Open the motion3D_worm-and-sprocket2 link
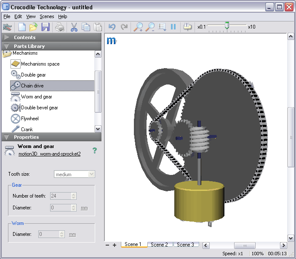 (49, 154)
